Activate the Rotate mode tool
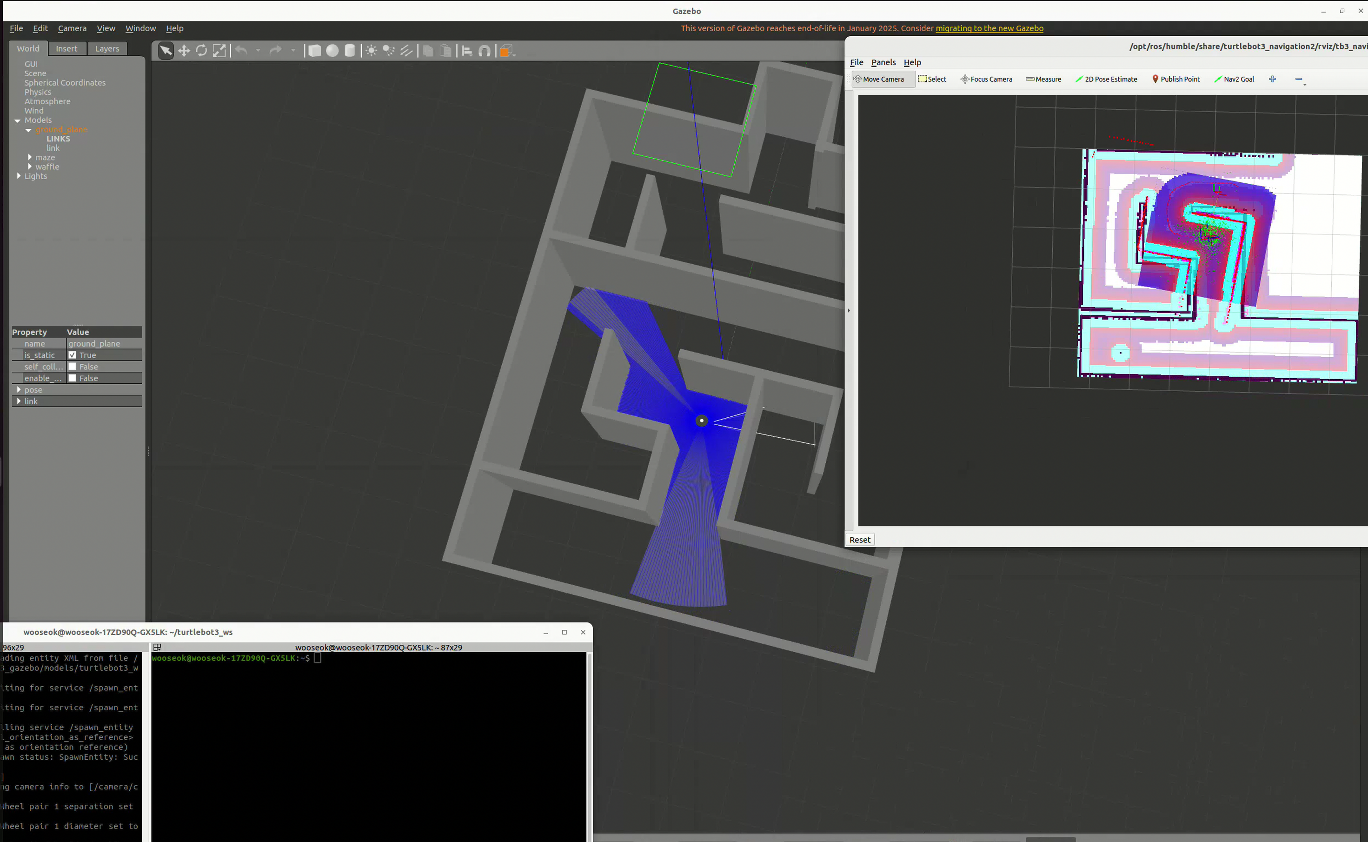This screenshot has width=1368, height=842. click(x=201, y=51)
